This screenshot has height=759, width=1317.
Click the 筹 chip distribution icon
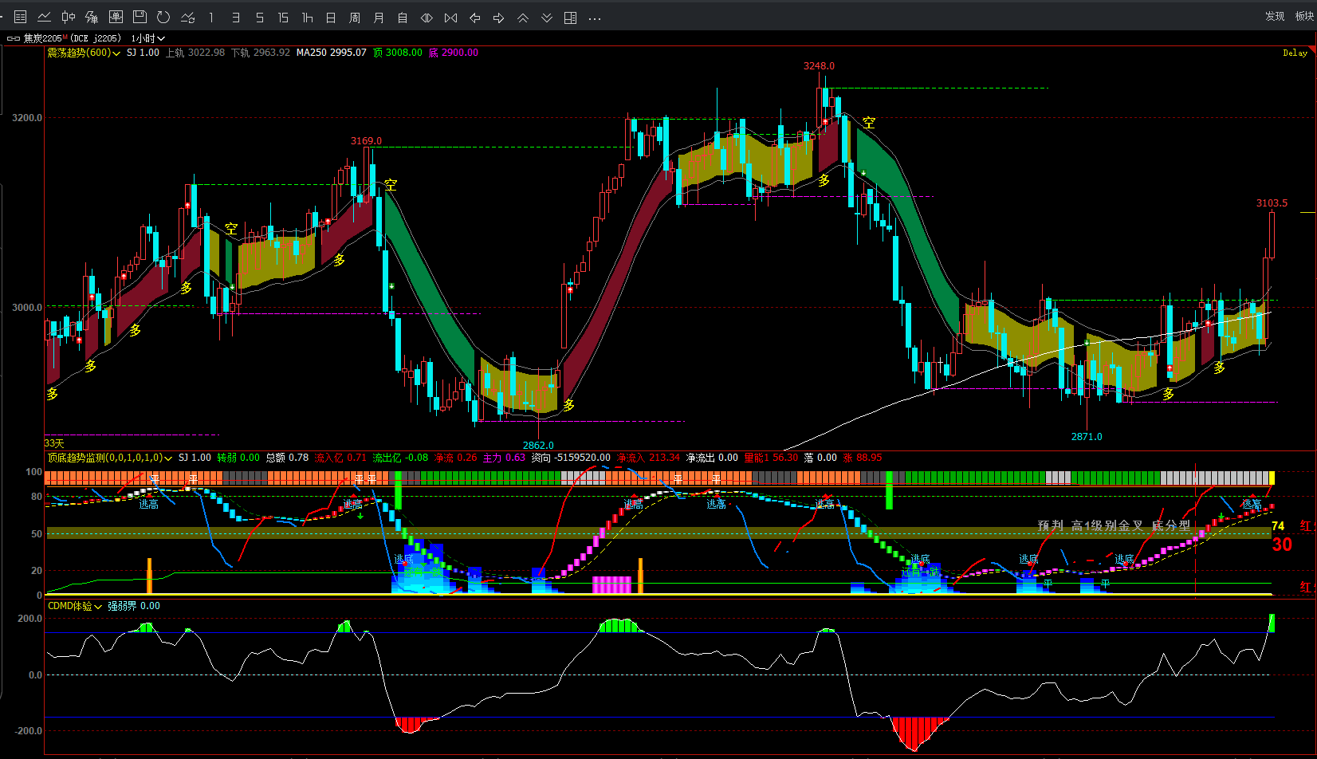pos(92,17)
